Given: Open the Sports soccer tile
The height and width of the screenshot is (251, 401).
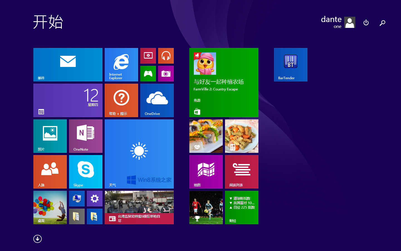Looking at the screenshot, I should click(x=206, y=207).
